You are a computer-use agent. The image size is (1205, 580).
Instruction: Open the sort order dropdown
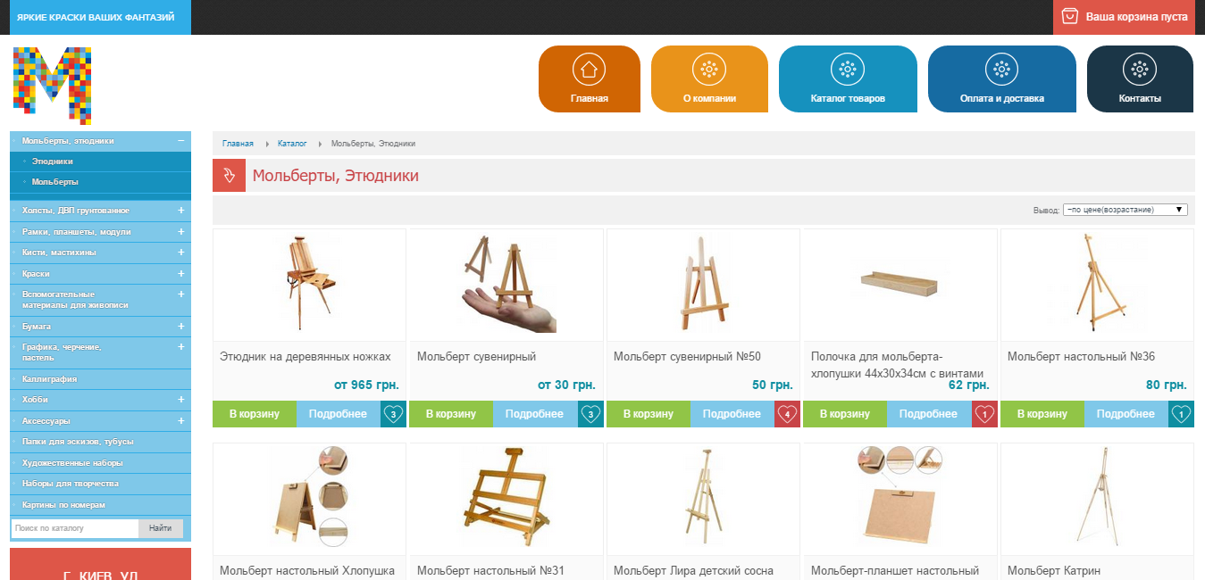1125,210
